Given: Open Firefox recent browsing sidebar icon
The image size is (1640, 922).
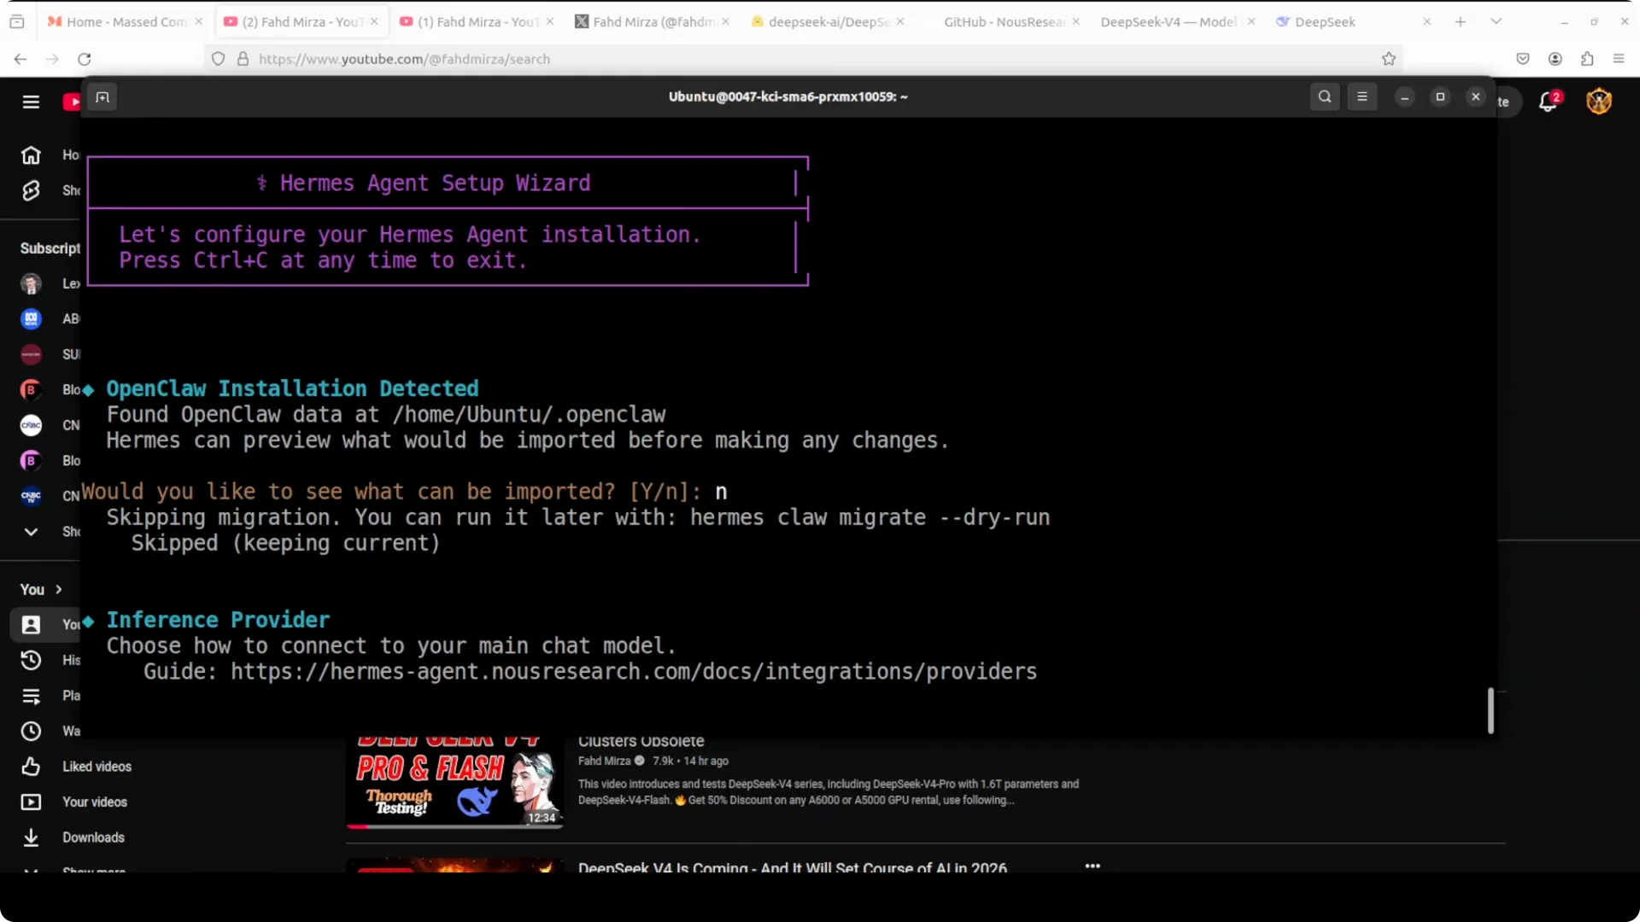Looking at the screenshot, I should click(17, 21).
